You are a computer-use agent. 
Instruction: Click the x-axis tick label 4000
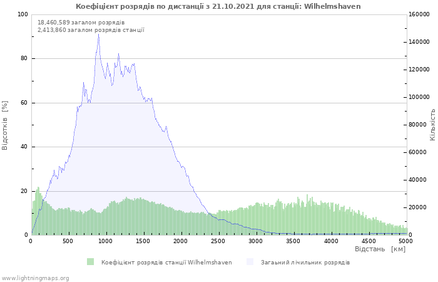[330, 241]
